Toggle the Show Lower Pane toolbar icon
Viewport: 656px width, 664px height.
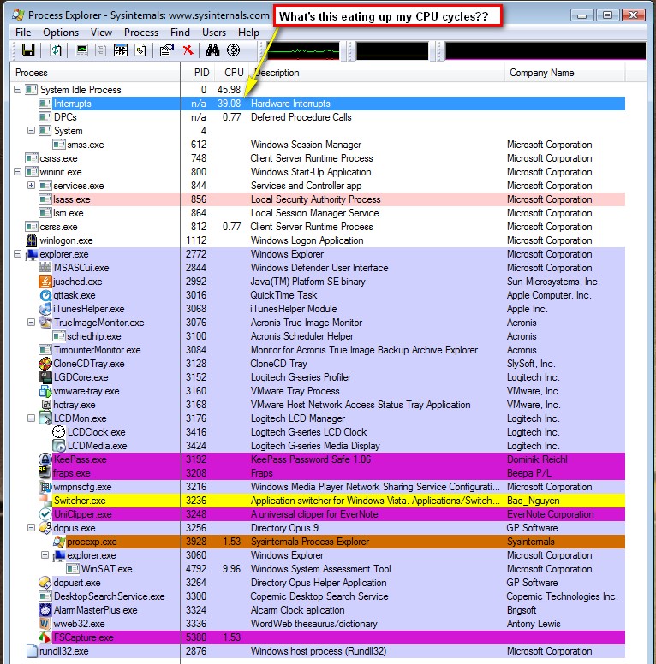pyautogui.click(x=121, y=50)
